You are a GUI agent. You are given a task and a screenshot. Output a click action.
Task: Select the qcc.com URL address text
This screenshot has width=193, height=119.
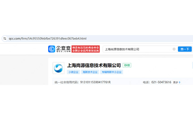click(48, 39)
